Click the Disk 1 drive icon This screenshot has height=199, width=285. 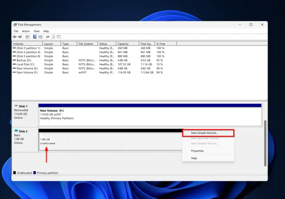[16, 106]
